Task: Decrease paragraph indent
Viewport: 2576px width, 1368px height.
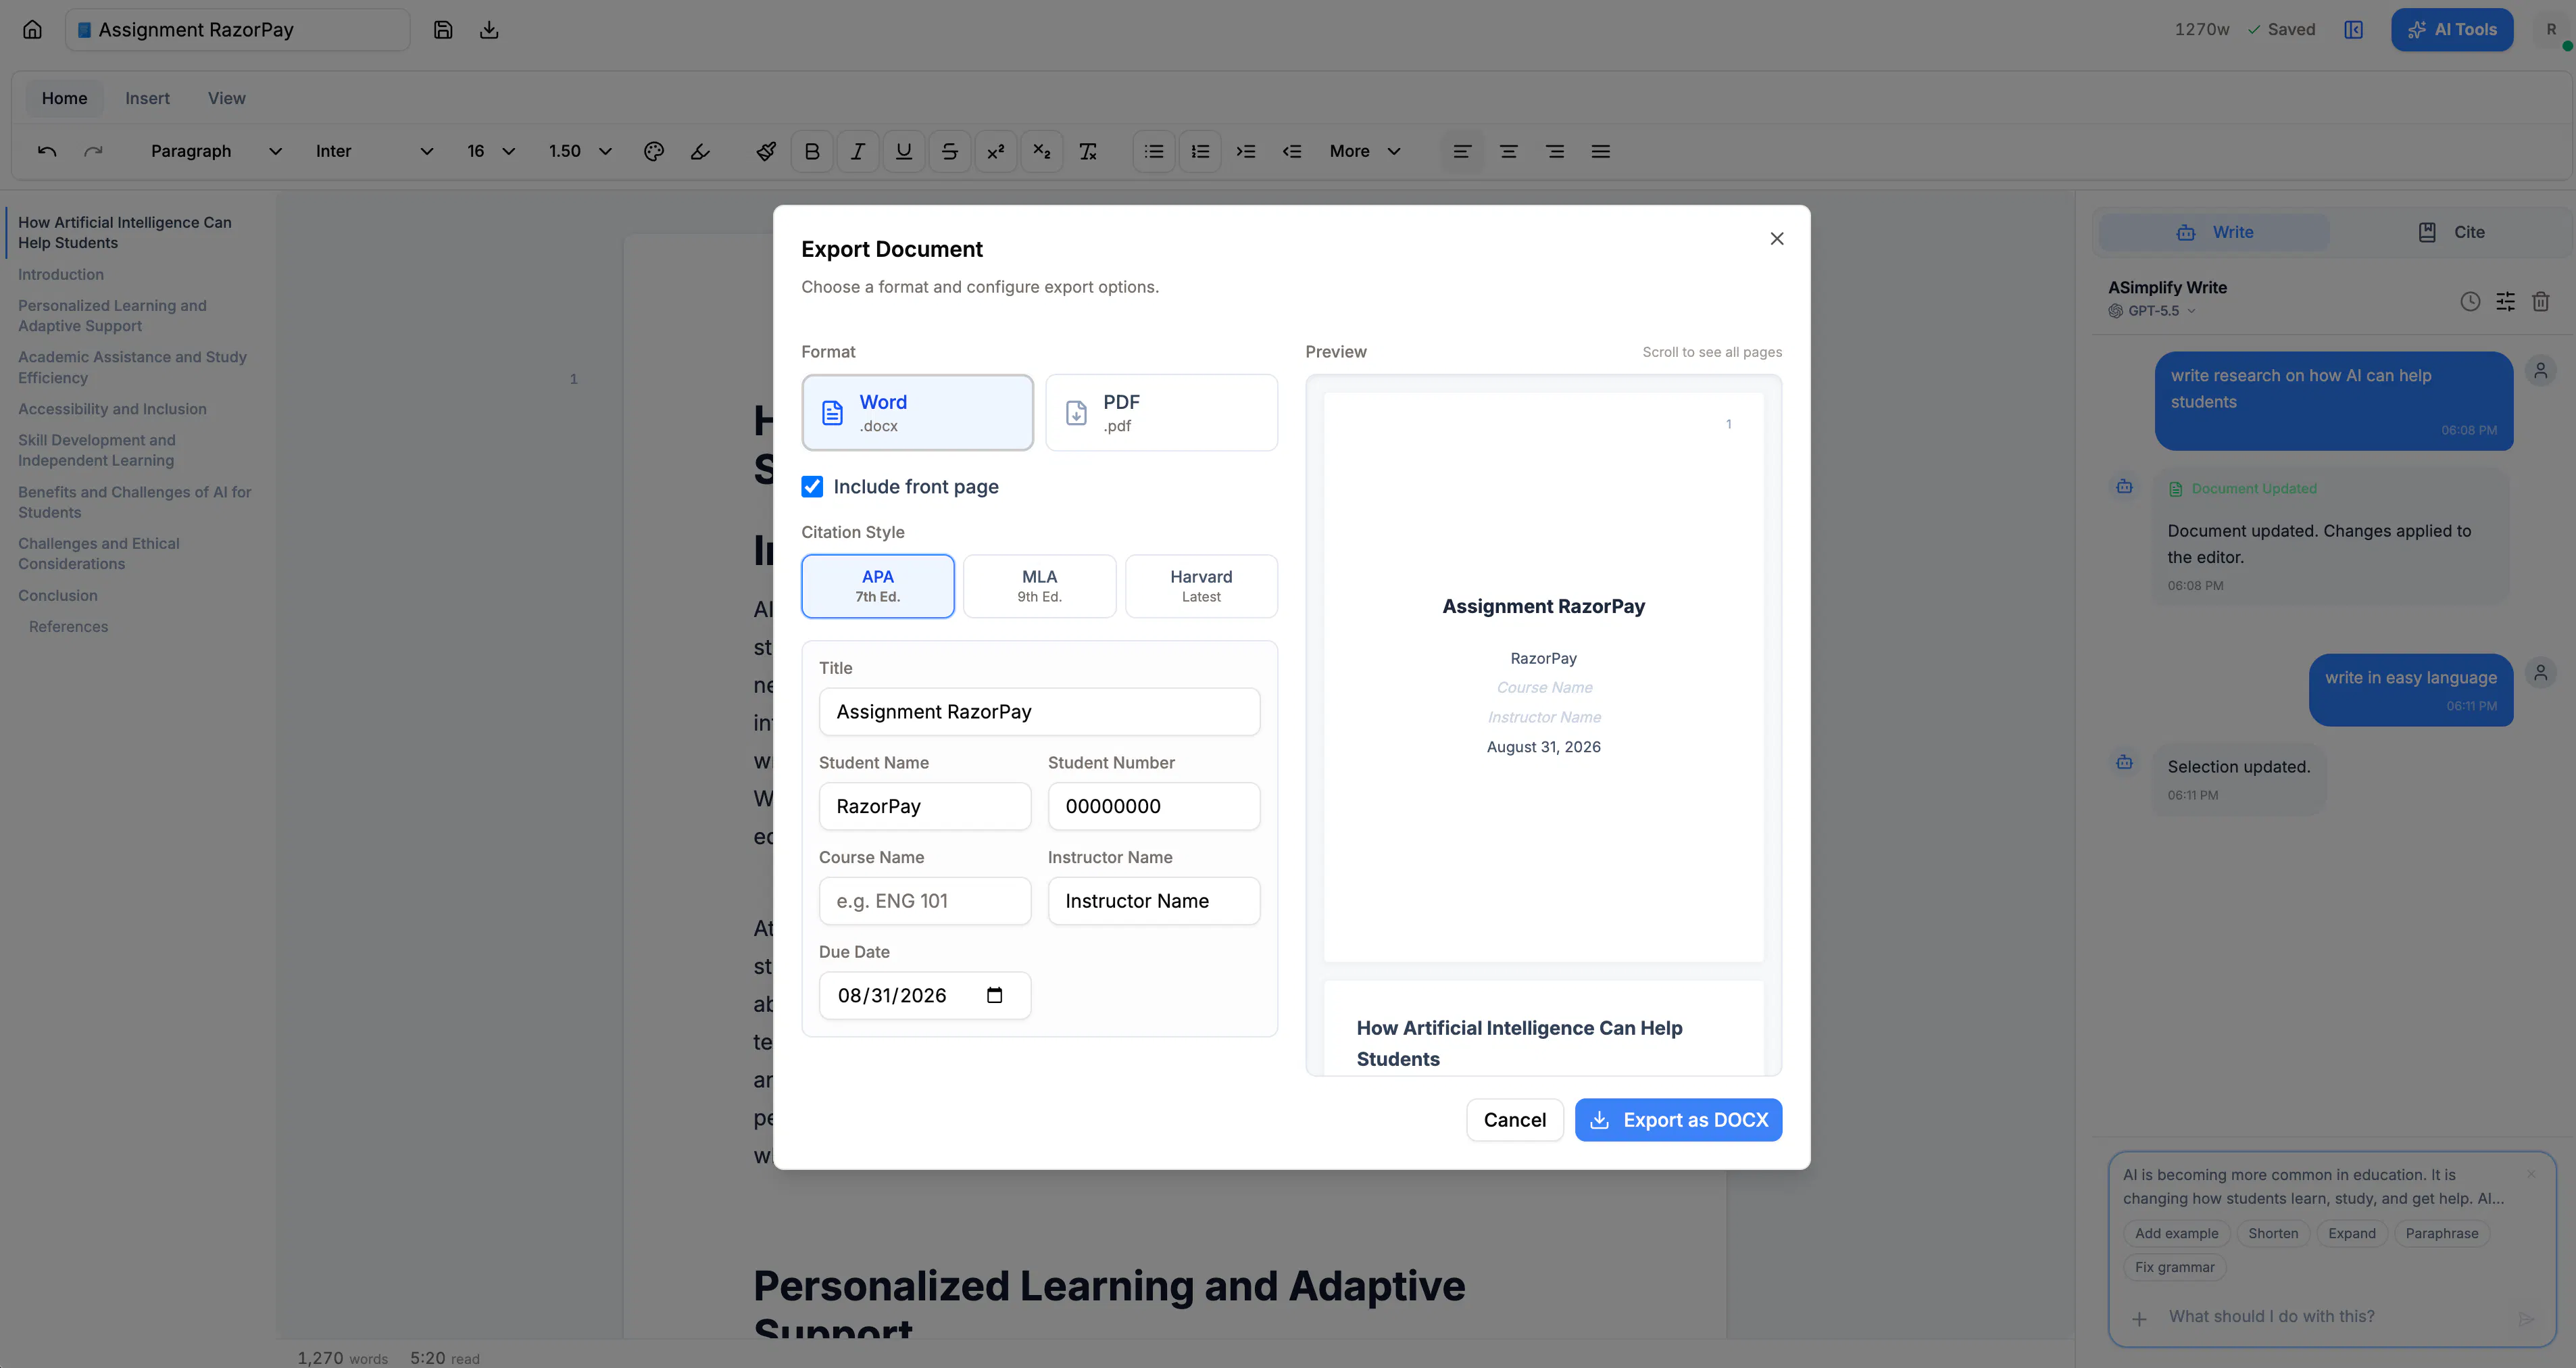Action: (1292, 151)
